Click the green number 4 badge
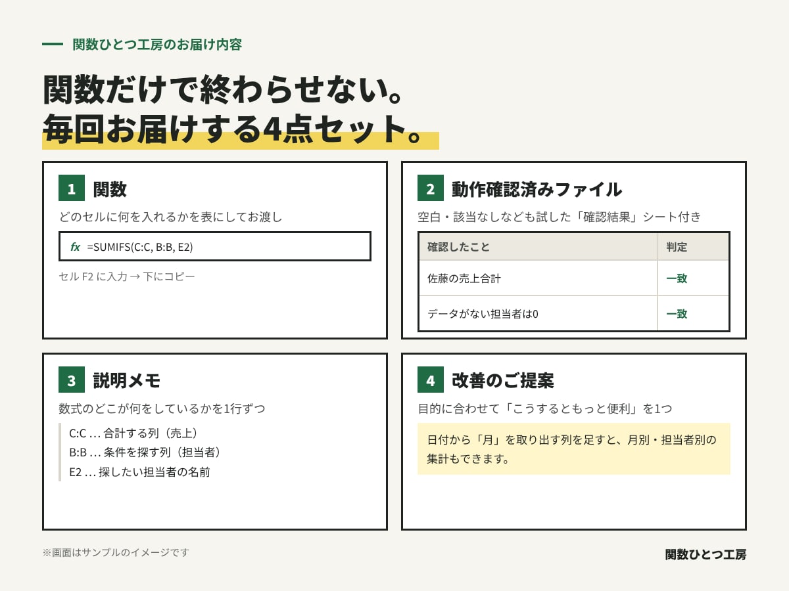Image resolution: width=789 pixels, height=591 pixels. click(x=431, y=380)
